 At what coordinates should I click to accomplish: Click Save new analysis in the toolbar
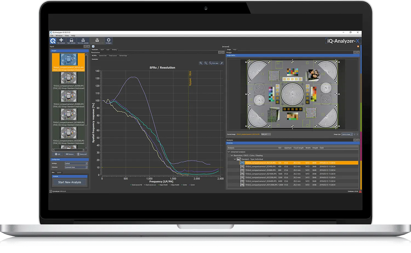[83, 41]
